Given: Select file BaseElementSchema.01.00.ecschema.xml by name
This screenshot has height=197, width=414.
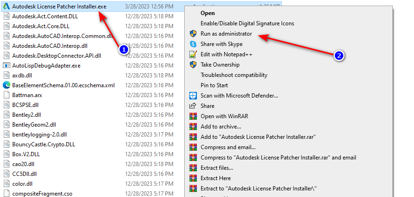Looking at the screenshot, I should pos(63,85).
